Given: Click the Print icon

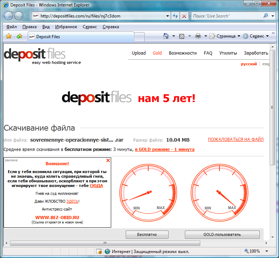Looking at the screenshot, I should (198, 36).
